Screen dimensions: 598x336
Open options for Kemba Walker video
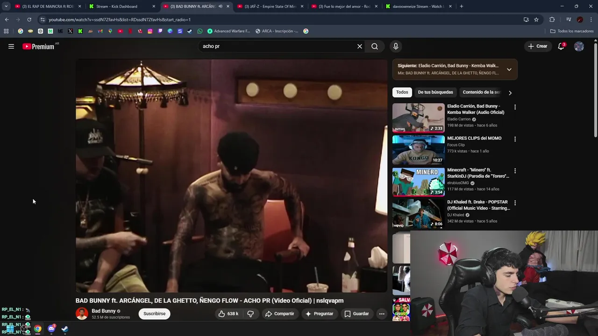pyautogui.click(x=515, y=107)
